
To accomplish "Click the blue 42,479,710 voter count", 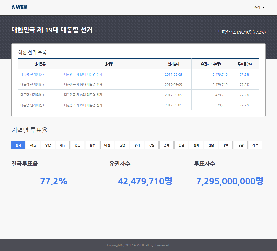I will (219, 75).
